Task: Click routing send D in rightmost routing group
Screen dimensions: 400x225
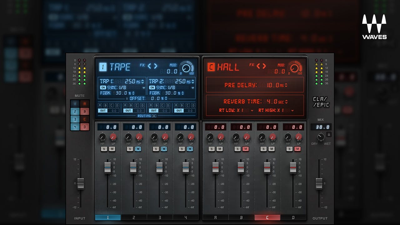Action: [193, 105]
